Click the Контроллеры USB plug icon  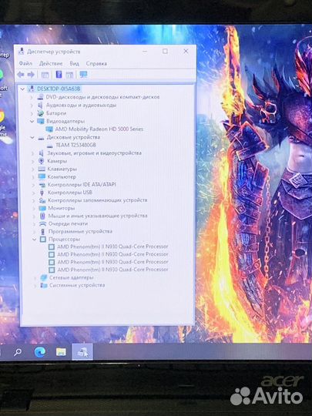pyautogui.click(x=42, y=193)
